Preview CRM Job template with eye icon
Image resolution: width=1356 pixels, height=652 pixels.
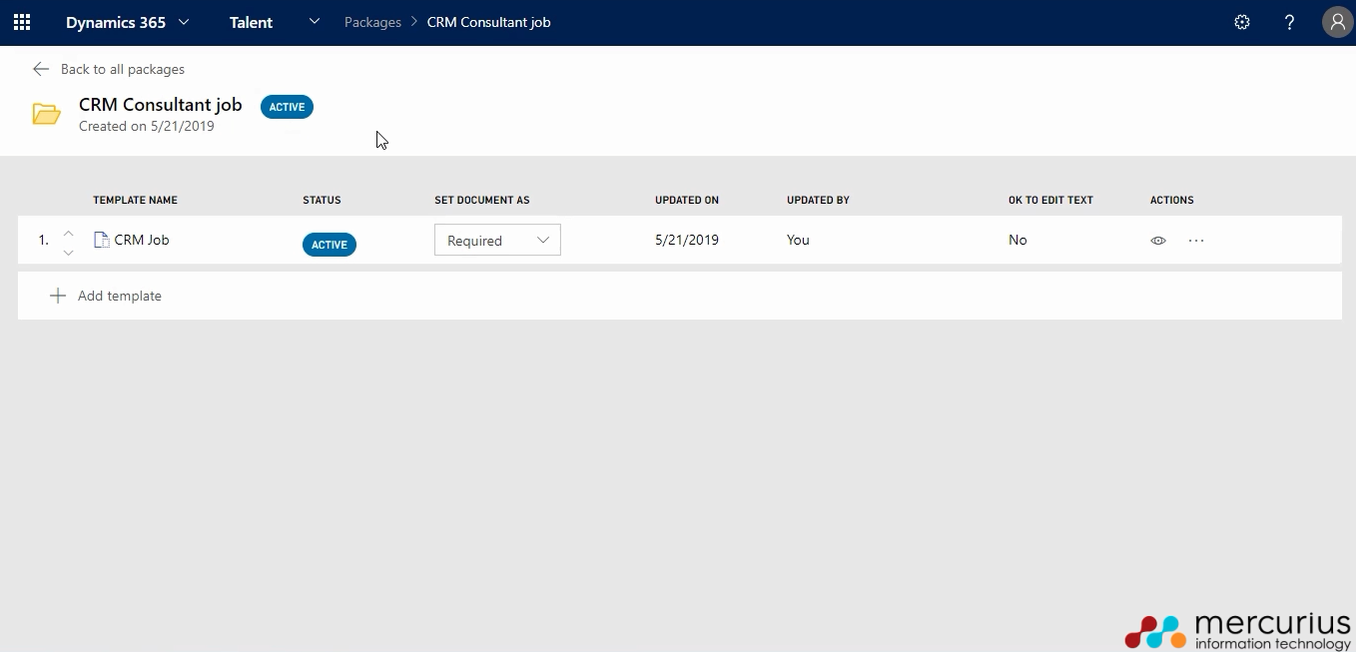click(x=1158, y=241)
